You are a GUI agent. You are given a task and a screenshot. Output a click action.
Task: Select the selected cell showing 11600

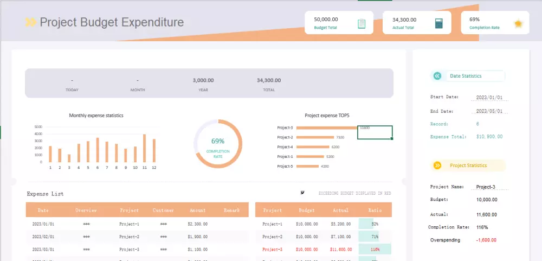point(375,132)
